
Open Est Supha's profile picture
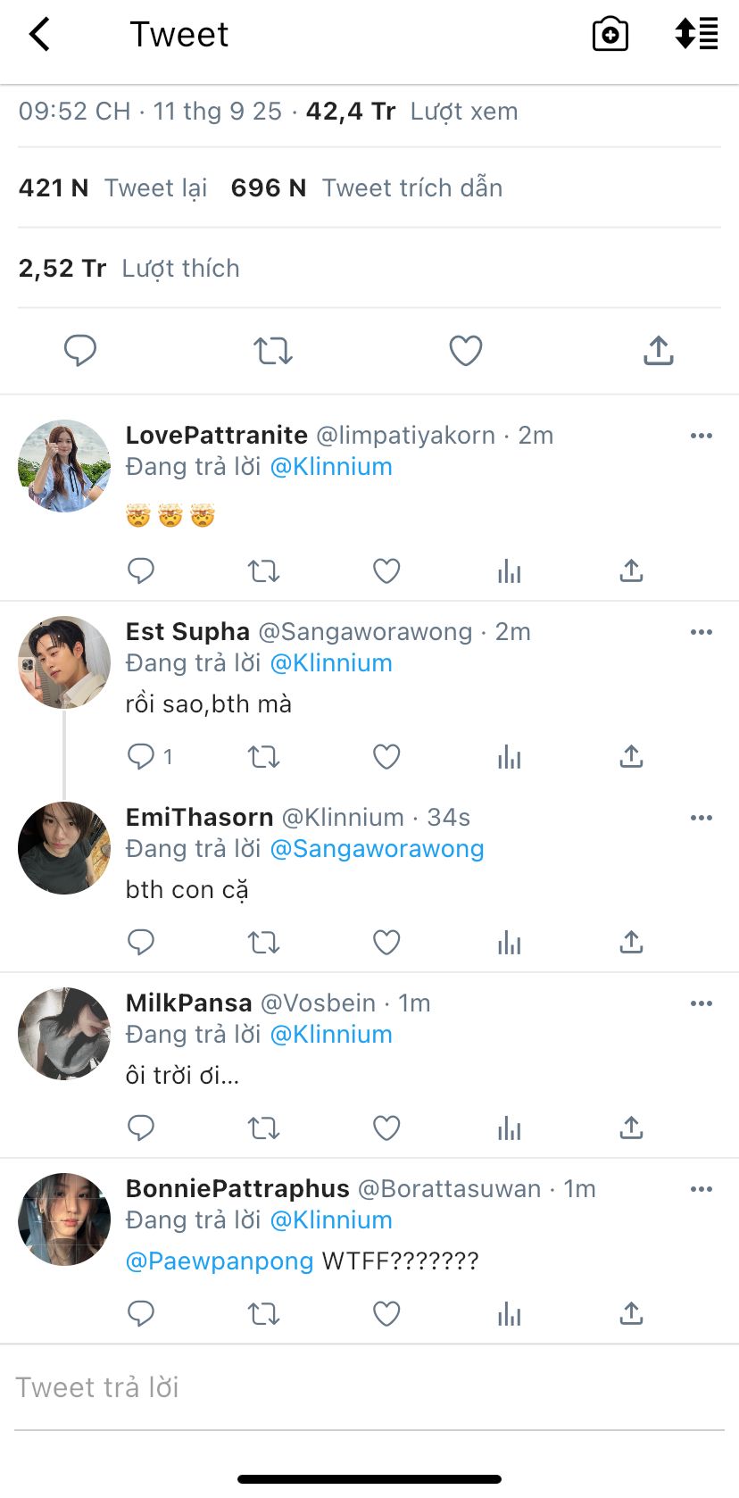pyautogui.click(x=64, y=662)
